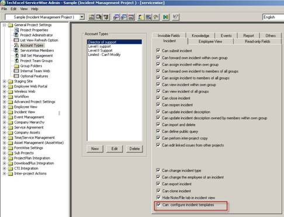Image resolution: width=284 pixels, height=217 pixels.
Task: Expand the Wireless Web node
Action: pos(4,92)
